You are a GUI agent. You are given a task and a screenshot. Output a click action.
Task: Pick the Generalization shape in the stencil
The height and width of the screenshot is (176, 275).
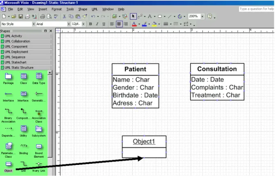(39, 96)
